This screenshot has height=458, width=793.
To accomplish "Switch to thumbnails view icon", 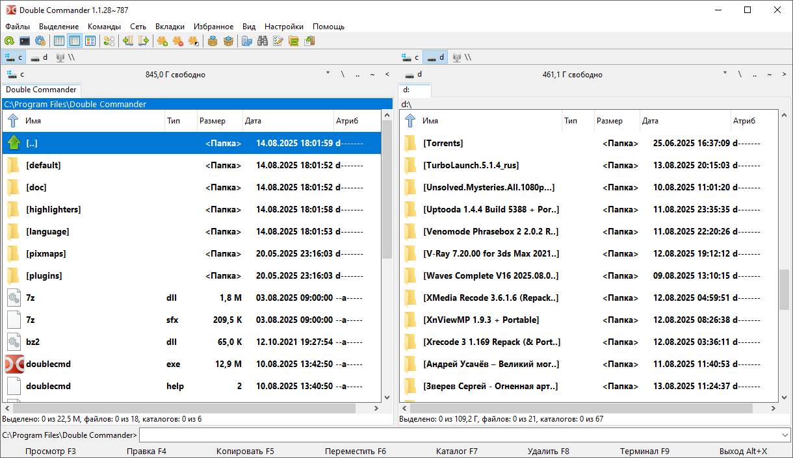I will point(90,41).
